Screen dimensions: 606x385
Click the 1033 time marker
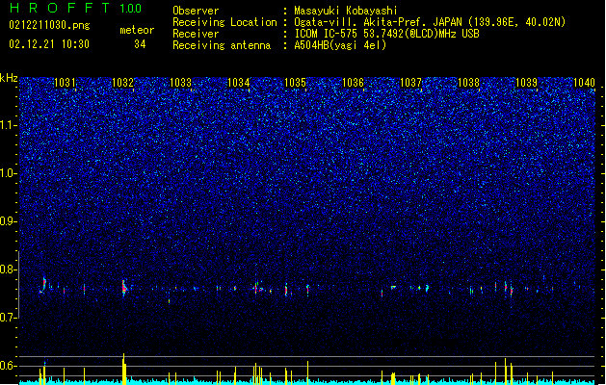(x=180, y=83)
